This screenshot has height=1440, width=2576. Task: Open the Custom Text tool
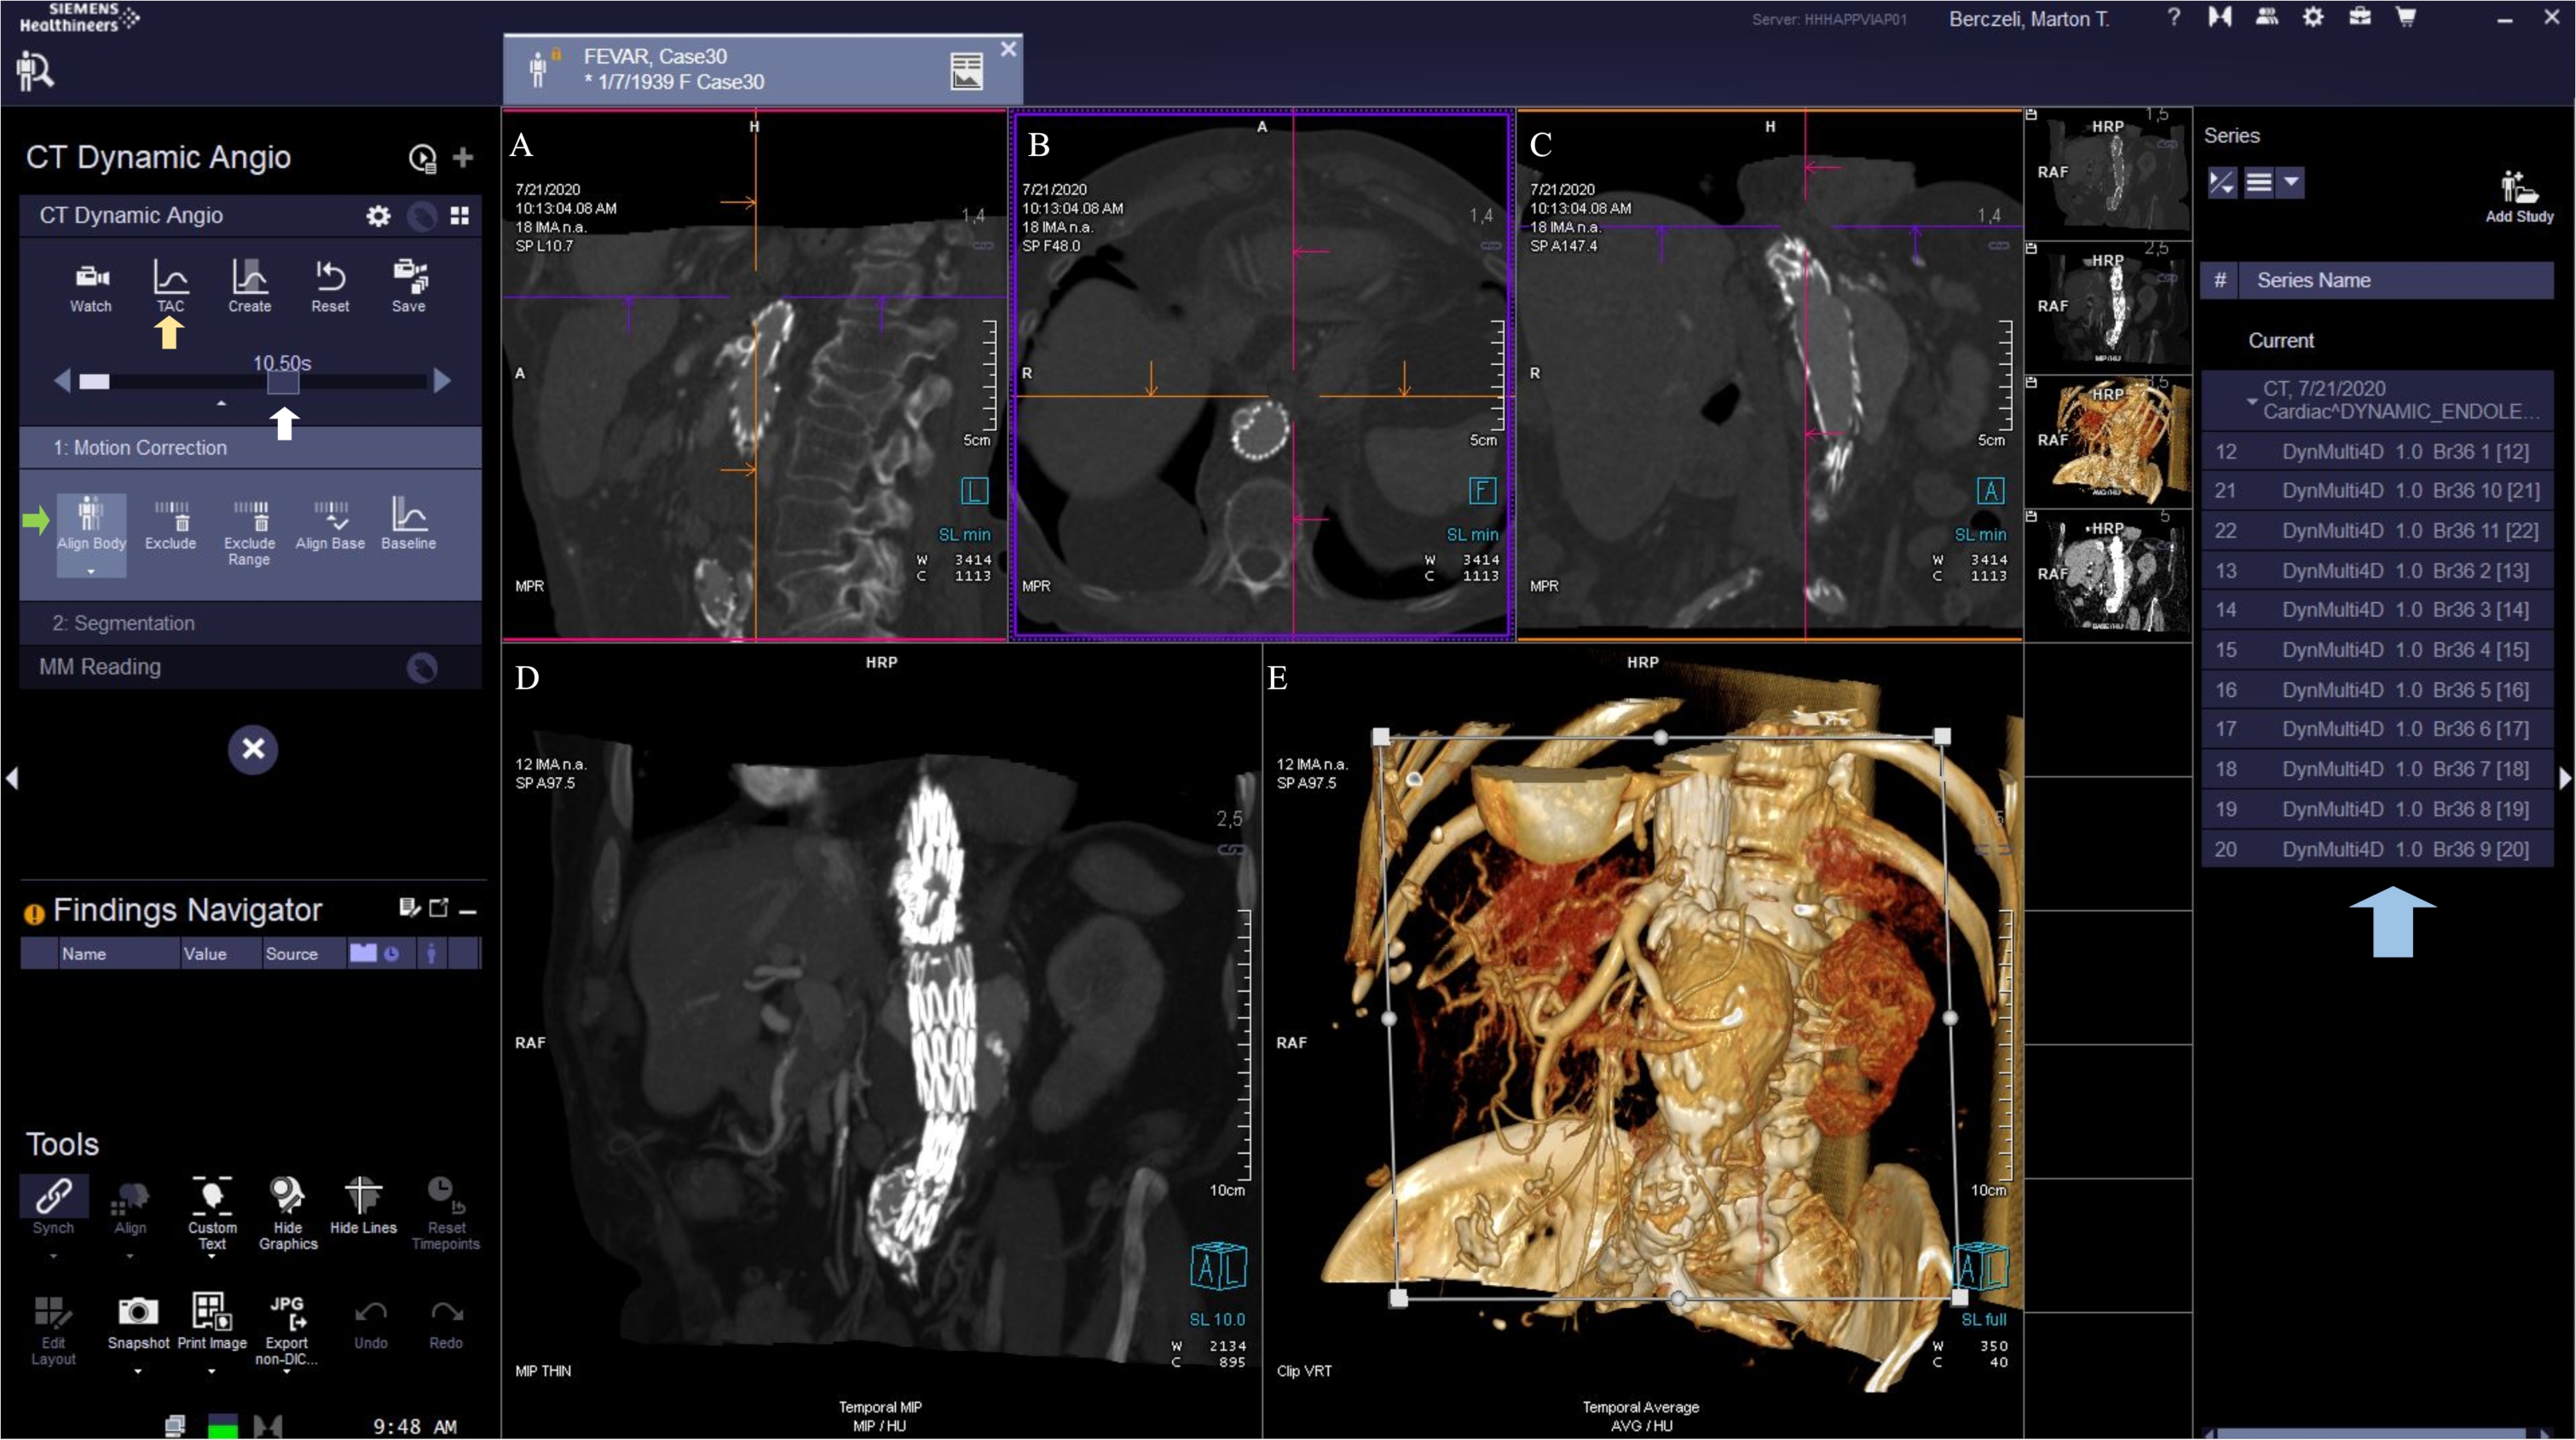tap(212, 1195)
